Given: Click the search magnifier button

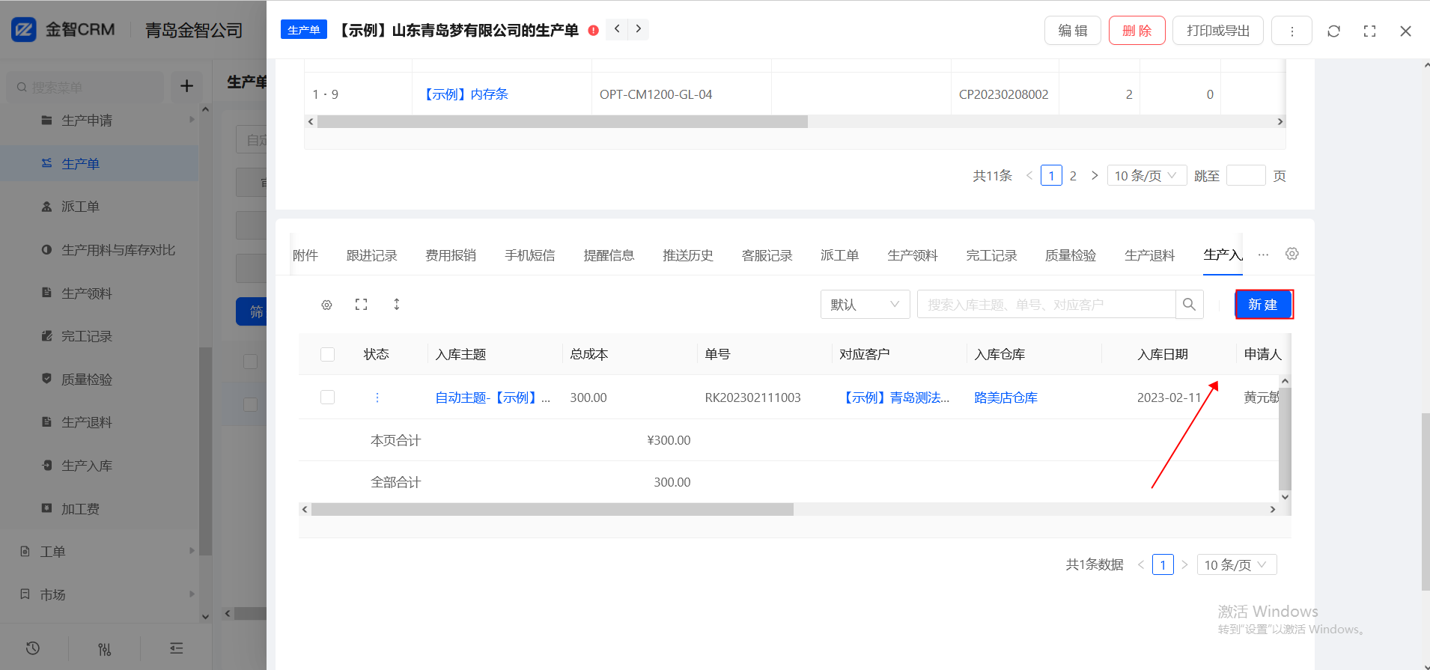Looking at the screenshot, I should [x=1189, y=305].
